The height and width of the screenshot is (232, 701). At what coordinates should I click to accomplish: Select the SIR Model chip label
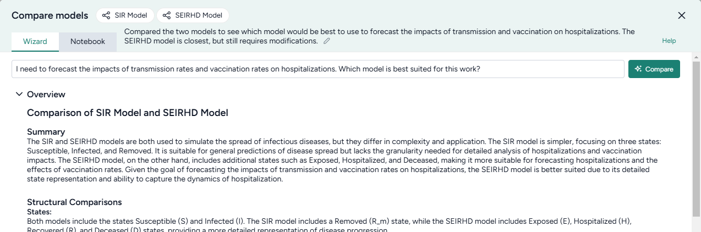coord(131,15)
